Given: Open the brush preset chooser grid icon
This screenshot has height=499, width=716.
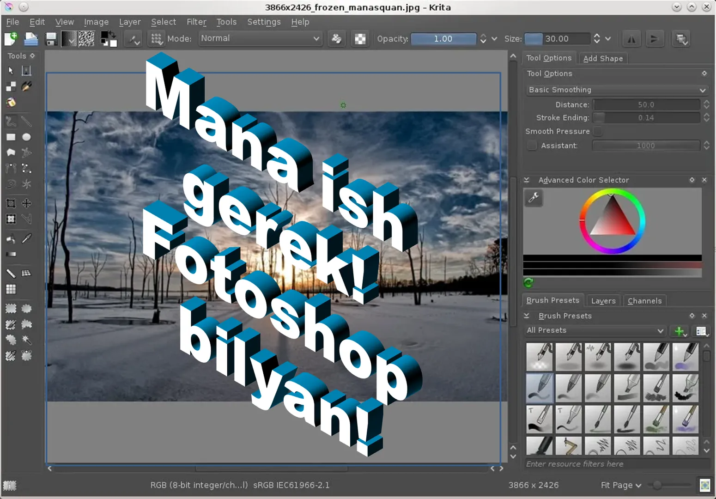Looking at the screenshot, I should point(157,39).
